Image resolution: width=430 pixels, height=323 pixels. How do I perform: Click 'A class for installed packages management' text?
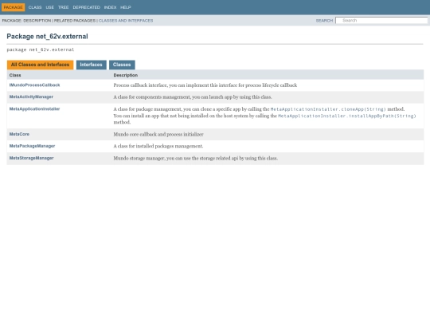[158, 146]
